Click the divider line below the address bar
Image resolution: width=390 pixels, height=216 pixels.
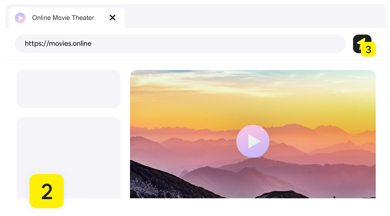195,60
